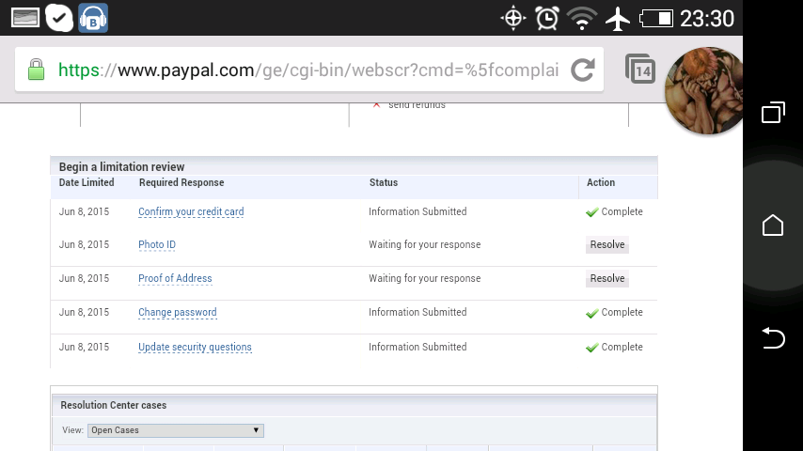This screenshot has height=451, width=803.
Task: Tap the airplane mode status icon
Action: (617, 18)
